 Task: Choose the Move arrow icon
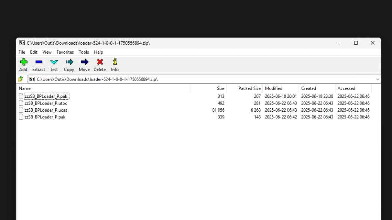pos(84,62)
